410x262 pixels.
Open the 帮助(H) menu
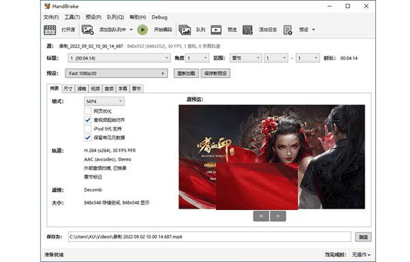pos(138,17)
